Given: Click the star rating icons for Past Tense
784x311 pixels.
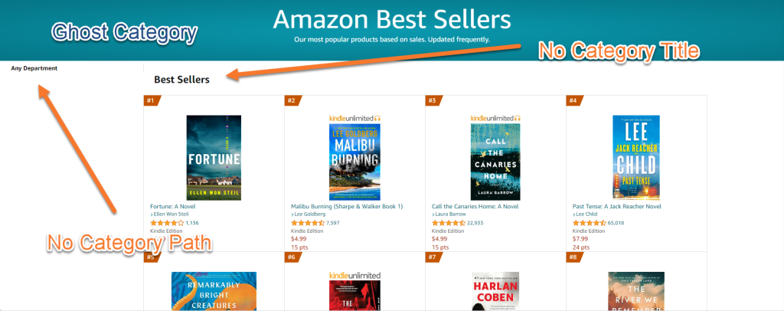Looking at the screenshot, I should [590, 223].
